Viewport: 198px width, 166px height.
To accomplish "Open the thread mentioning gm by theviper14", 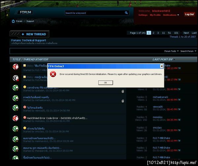I will click(x=42, y=148).
